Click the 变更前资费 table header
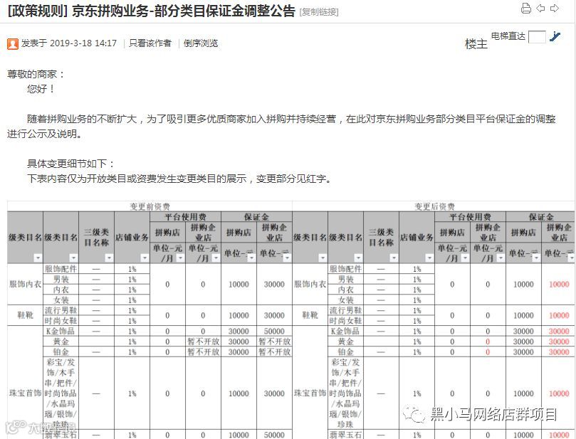 click(x=150, y=206)
